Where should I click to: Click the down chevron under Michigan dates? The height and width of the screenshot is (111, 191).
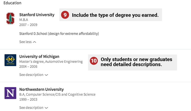(46, 75)
